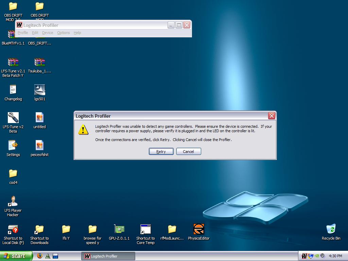The height and width of the screenshot is (261, 348).
Task: Click the 4:30 PM taskbar clock
Action: coord(335,256)
